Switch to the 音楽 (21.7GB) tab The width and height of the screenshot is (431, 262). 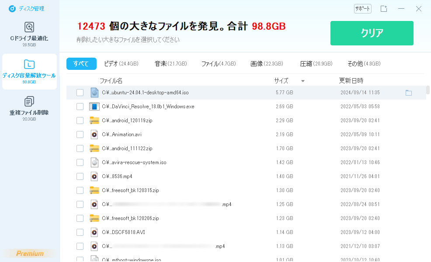click(171, 64)
